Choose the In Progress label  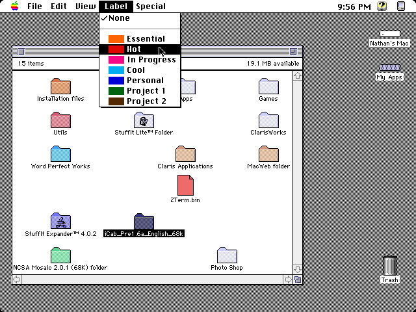point(151,60)
